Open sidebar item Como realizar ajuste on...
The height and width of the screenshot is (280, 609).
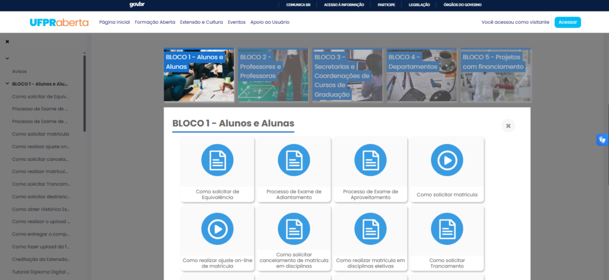[x=41, y=147]
